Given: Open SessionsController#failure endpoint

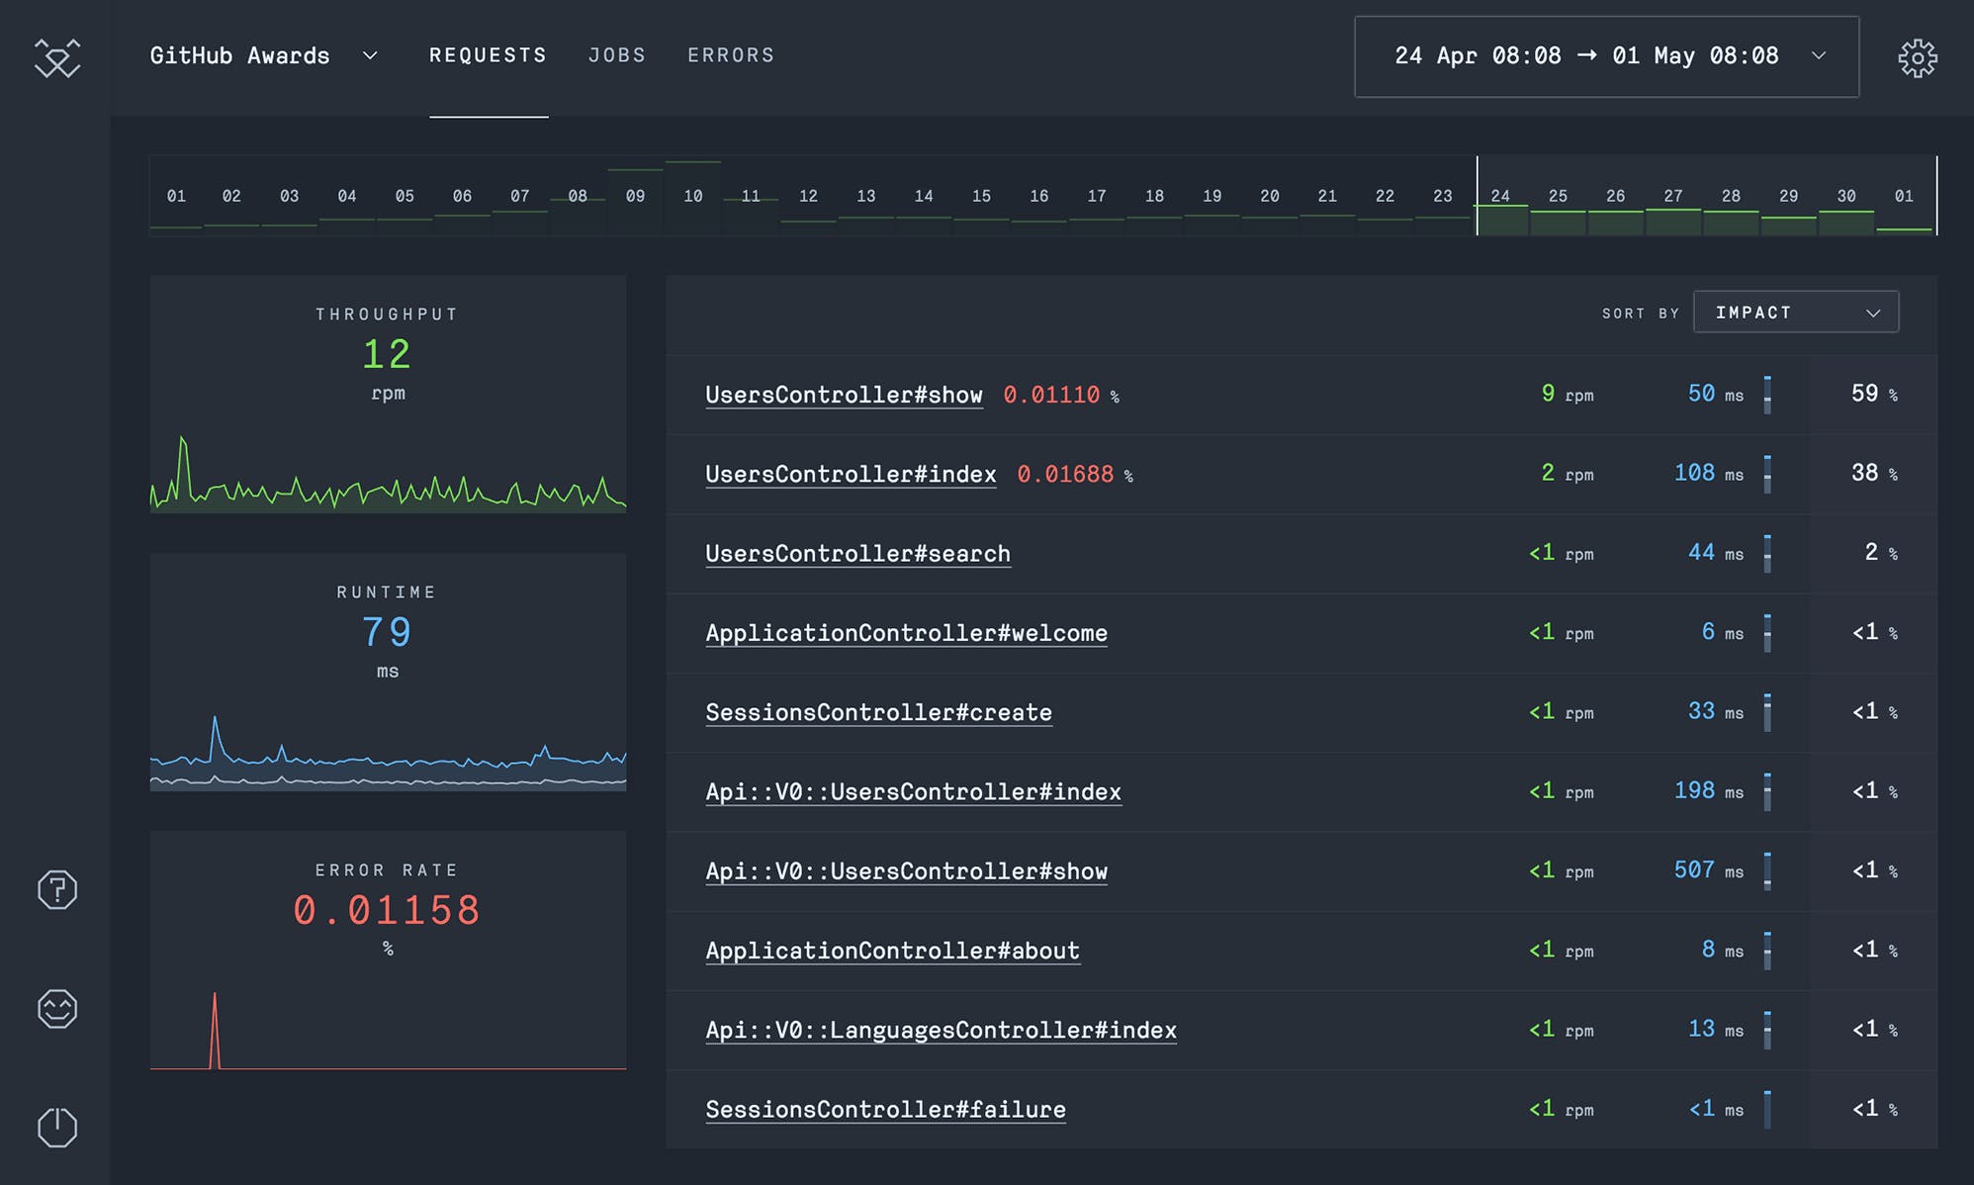Looking at the screenshot, I should [885, 1110].
